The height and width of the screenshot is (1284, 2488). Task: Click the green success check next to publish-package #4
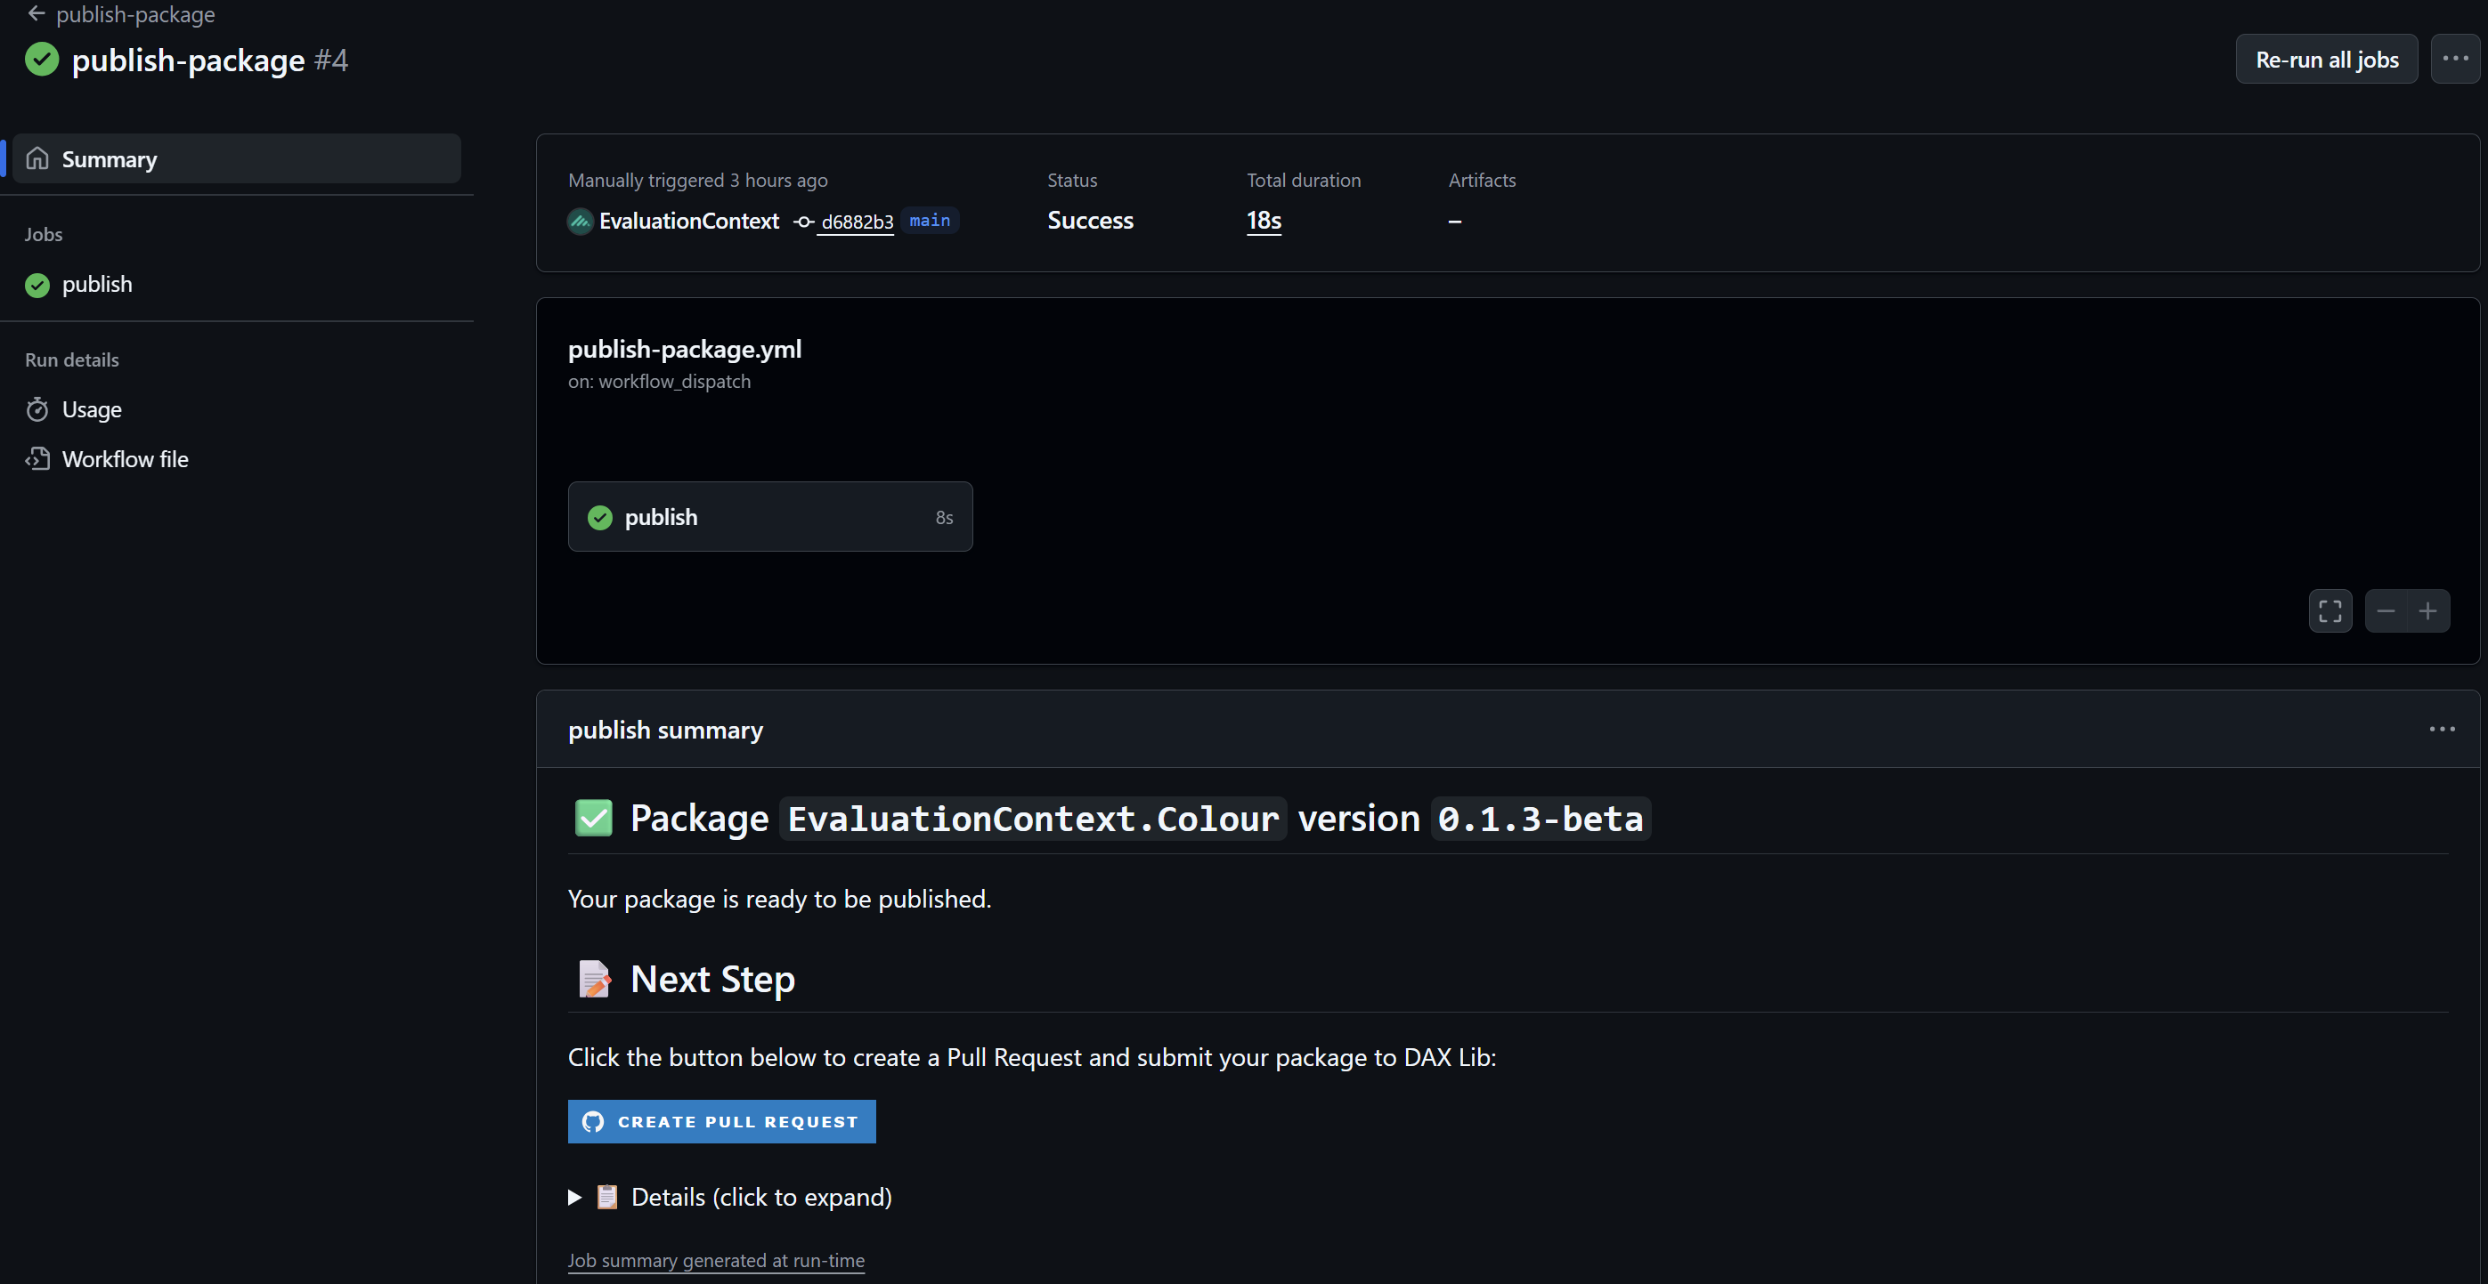click(x=41, y=59)
